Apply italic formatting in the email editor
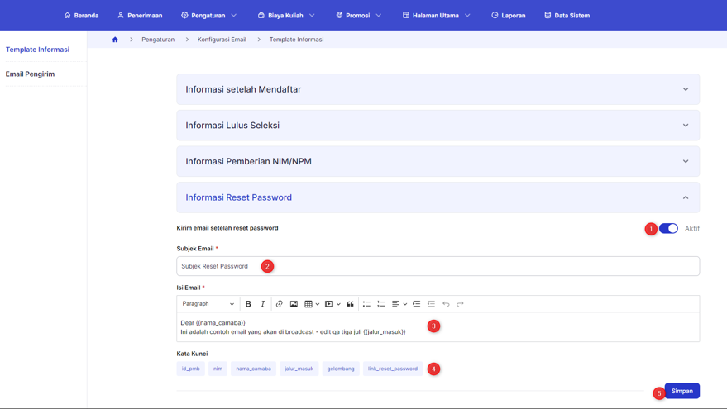 (262, 304)
